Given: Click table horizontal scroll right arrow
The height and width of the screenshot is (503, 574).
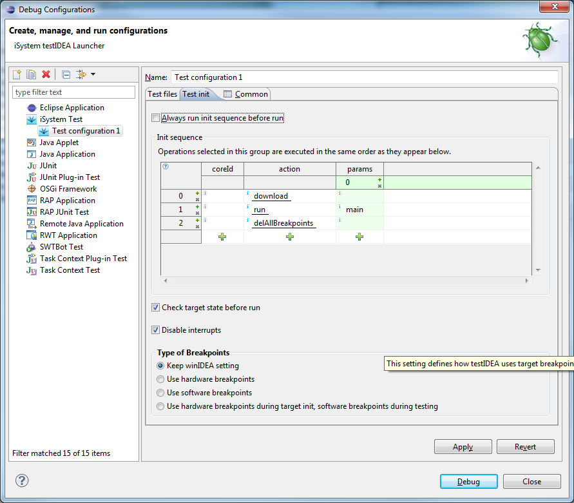Looking at the screenshot, I should tap(527, 281).
